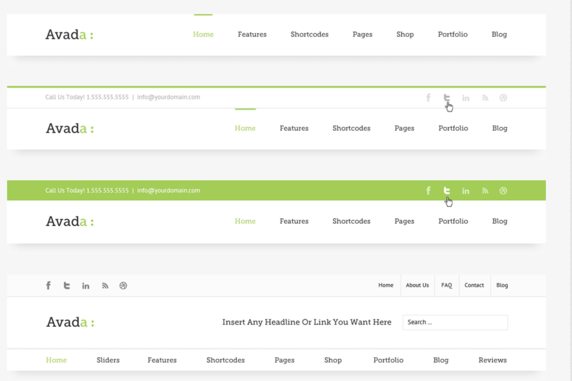The image size is (572, 381).
Task: Select Home under the green contact bar
Action: click(x=245, y=221)
